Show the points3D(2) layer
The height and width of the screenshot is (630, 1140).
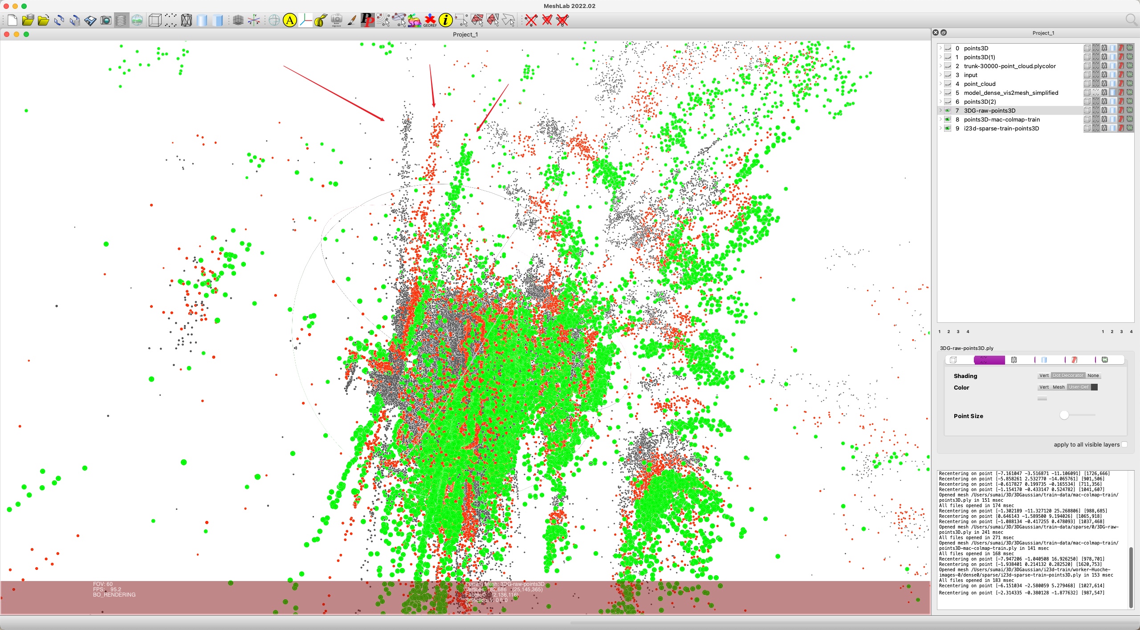pos(948,102)
